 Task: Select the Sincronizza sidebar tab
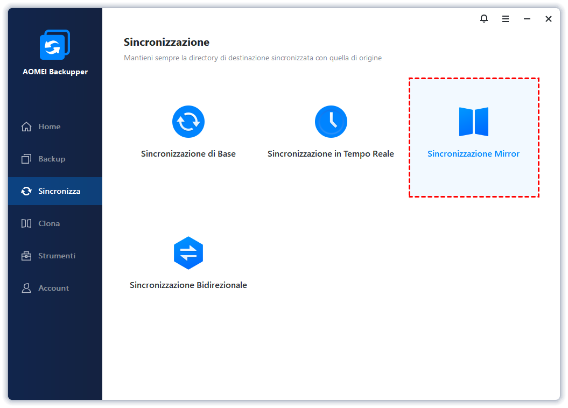click(x=55, y=191)
